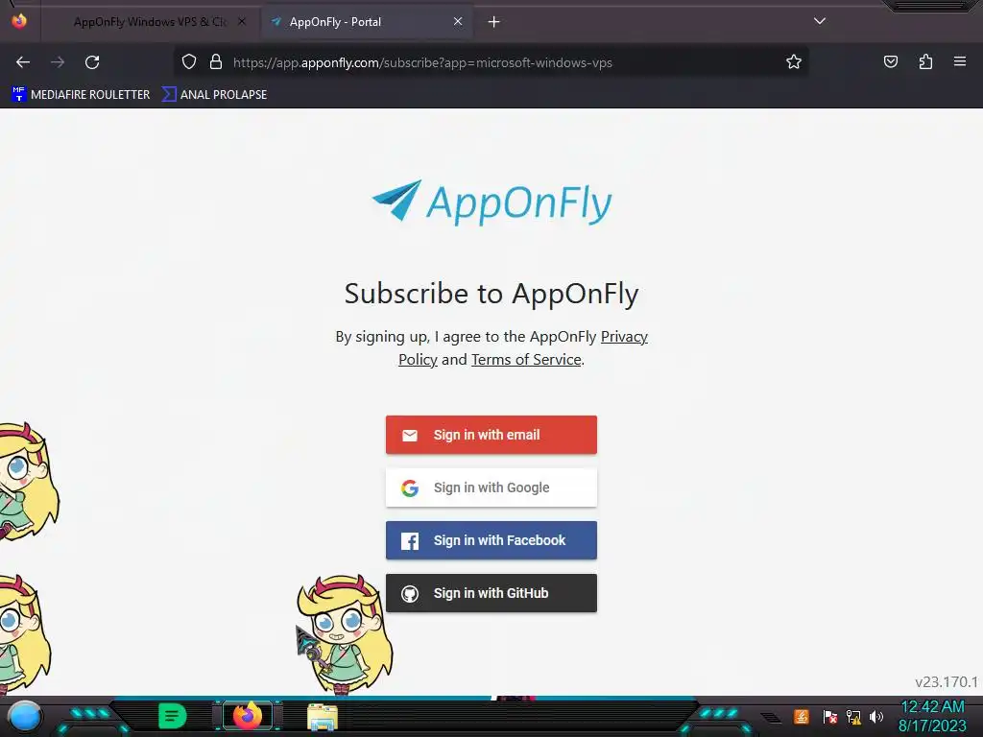Image resolution: width=983 pixels, height=737 pixels.
Task: Open the Start orb button
Action: click(25, 716)
